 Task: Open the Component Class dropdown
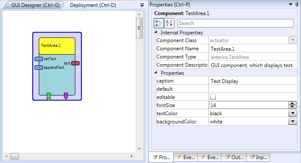tap(293, 40)
